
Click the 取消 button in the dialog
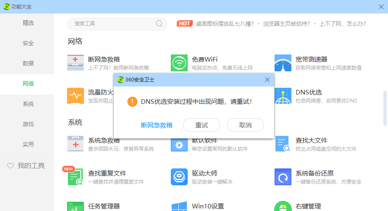coord(245,125)
